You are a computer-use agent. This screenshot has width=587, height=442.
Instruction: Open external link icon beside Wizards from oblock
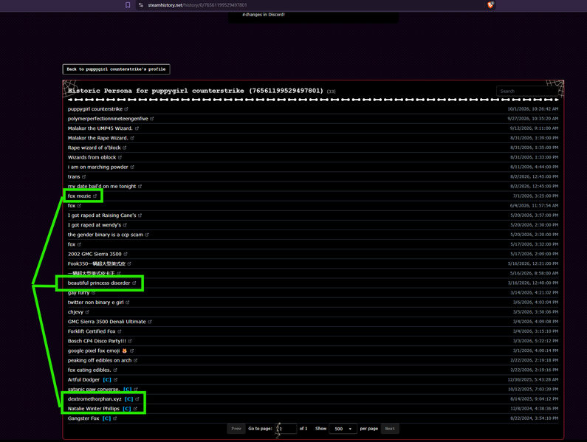[120, 158]
